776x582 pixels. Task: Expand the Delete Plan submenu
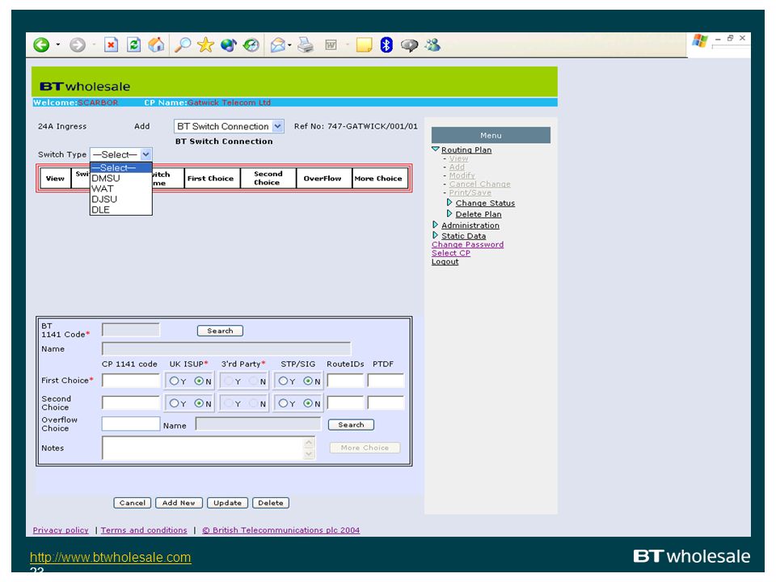449,213
